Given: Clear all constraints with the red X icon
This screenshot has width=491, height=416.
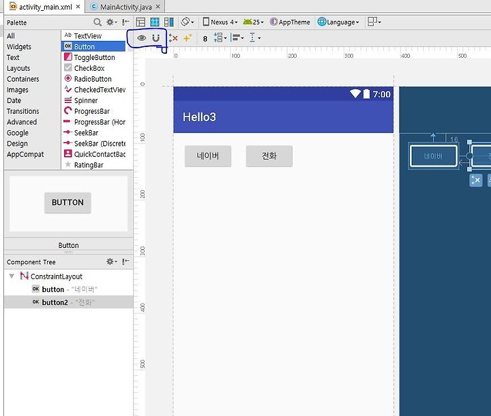Looking at the screenshot, I should coord(173,38).
